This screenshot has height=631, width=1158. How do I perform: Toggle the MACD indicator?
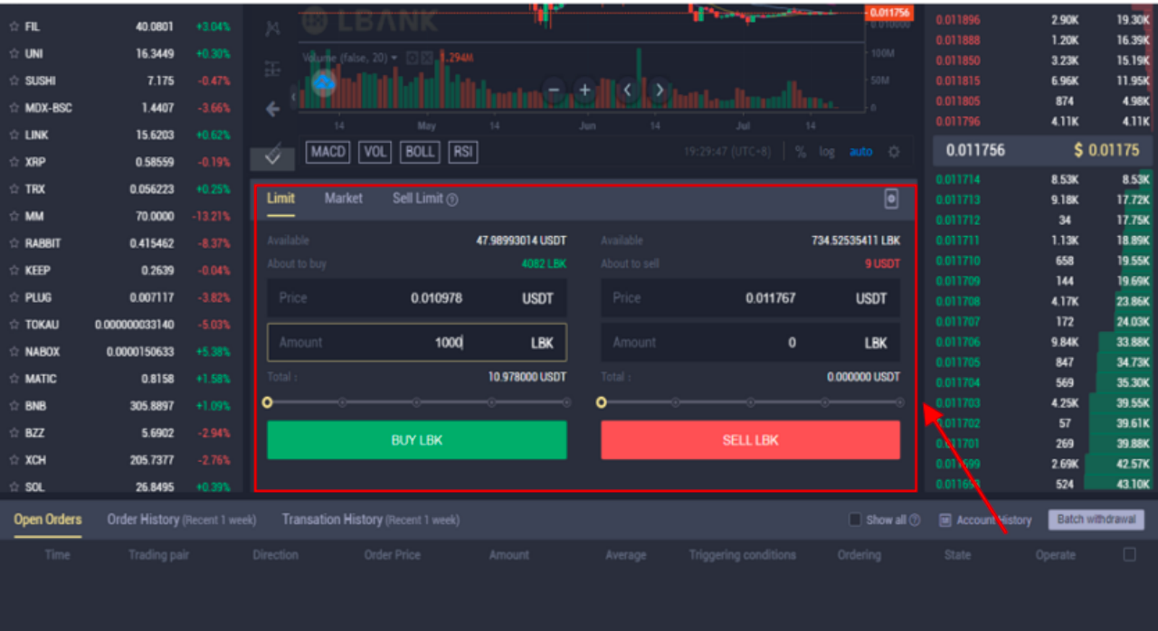click(328, 152)
